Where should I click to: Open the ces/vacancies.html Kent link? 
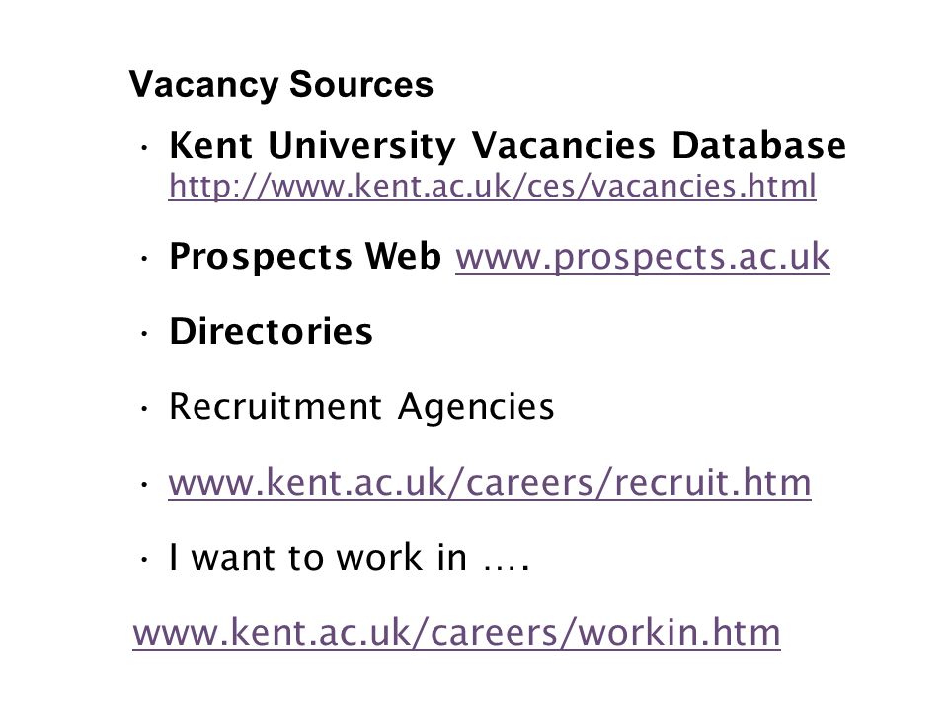(x=492, y=186)
